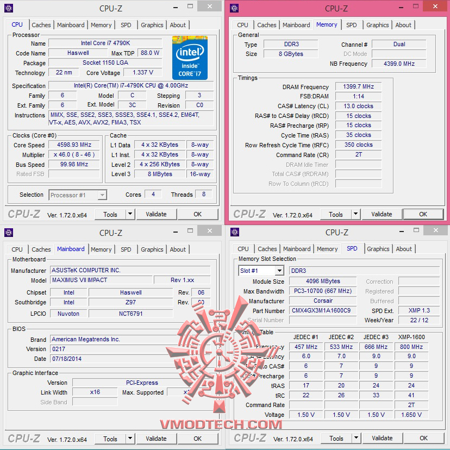
Task: Select About tab in SPD window
Action: coord(404,249)
